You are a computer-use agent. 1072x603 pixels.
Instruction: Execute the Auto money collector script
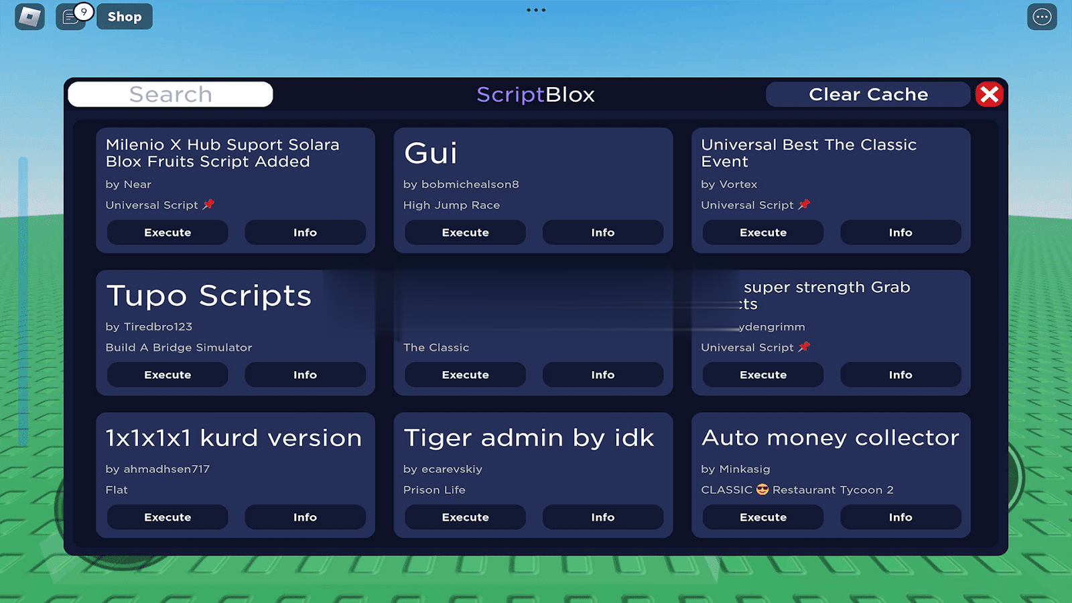tap(762, 517)
